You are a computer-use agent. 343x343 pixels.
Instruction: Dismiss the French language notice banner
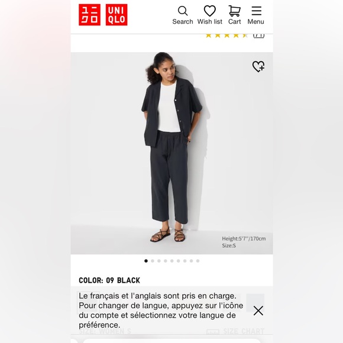tap(258, 310)
